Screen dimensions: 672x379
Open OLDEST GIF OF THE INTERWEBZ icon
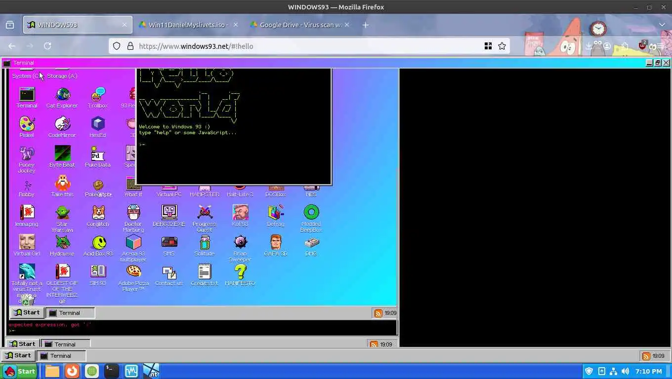(62, 284)
